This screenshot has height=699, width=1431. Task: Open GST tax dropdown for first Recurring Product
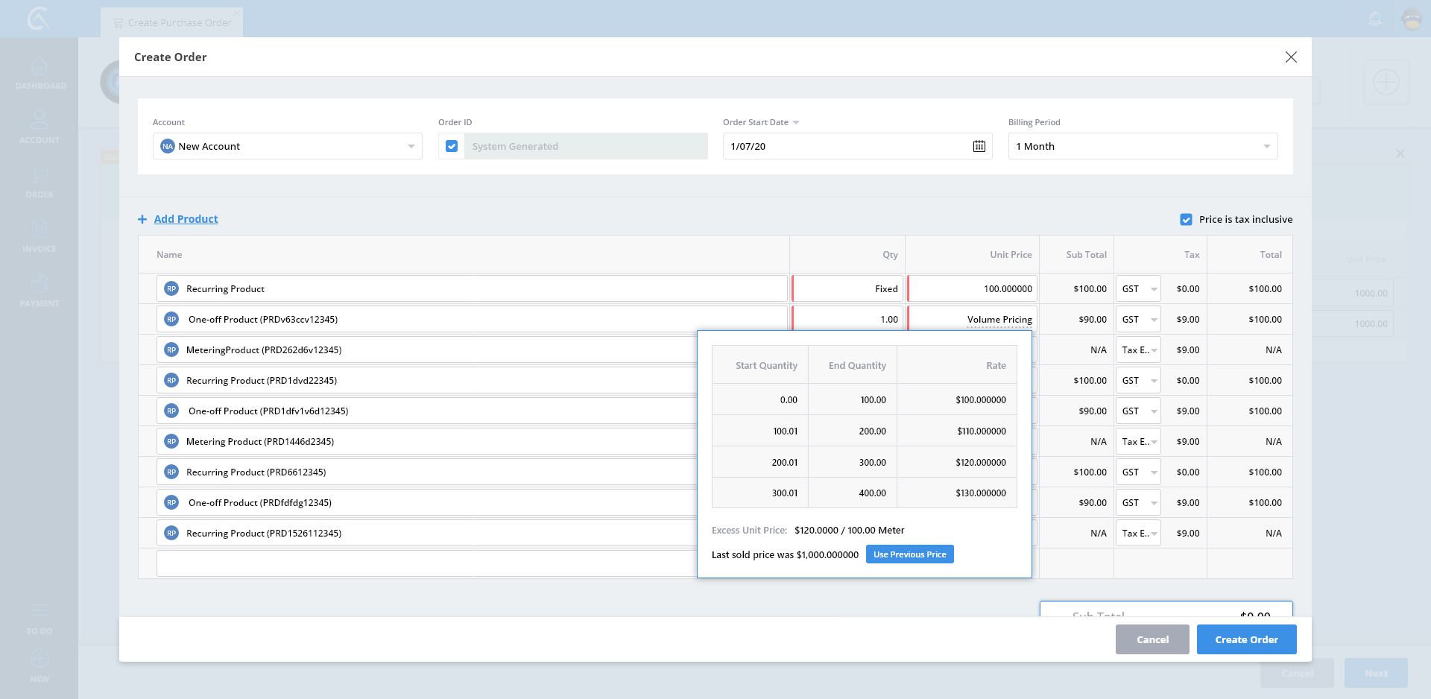(1138, 289)
